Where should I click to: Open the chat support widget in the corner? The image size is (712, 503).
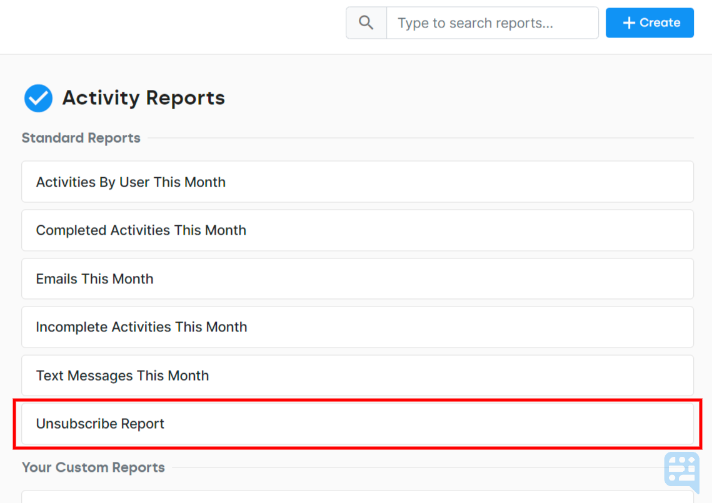[682, 471]
